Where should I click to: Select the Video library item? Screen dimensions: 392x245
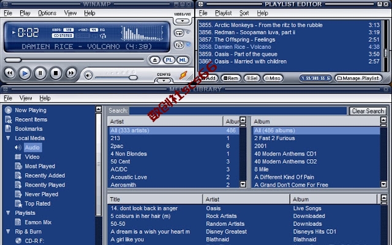click(x=32, y=157)
